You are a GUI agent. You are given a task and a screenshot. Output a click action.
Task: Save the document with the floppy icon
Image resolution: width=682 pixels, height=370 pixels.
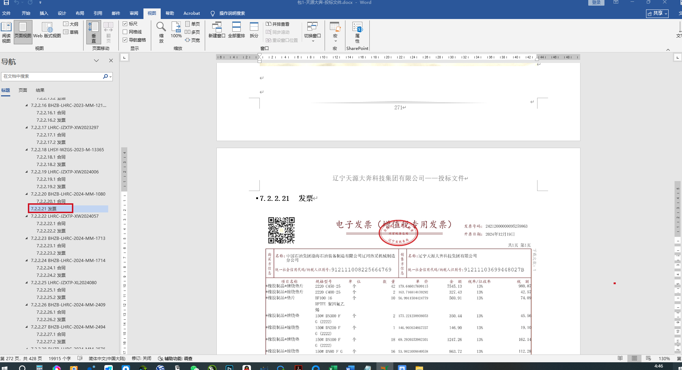(x=6, y=2)
